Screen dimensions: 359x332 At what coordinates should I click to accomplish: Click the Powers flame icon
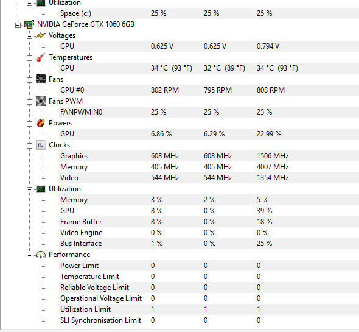pos(41,123)
